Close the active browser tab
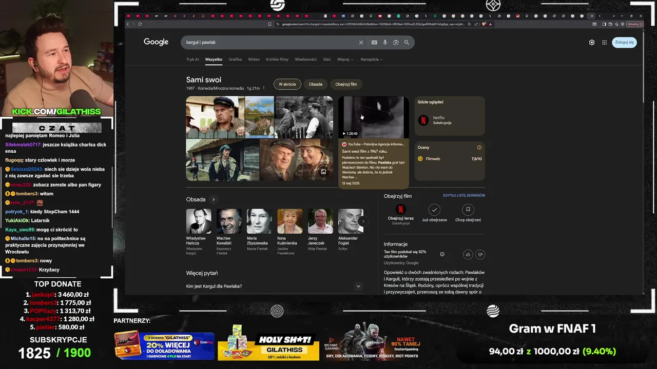The height and width of the screenshot is (369, 657). tap(592, 16)
